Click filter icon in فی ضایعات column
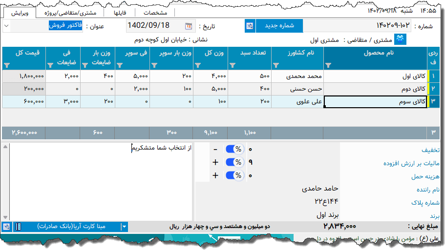The height and width of the screenshot is (250, 445). coord(50,65)
